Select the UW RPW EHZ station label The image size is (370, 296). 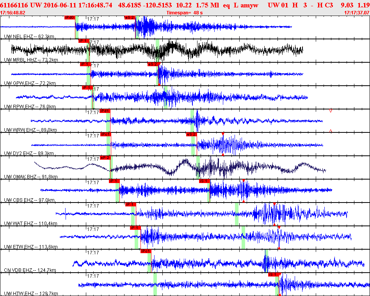click(x=30, y=106)
